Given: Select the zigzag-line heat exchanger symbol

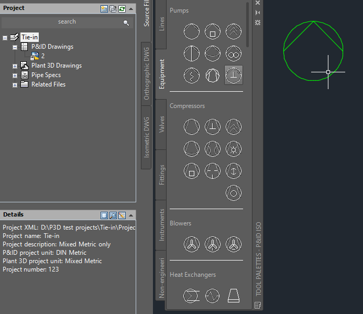Looking at the screenshot, I should coord(213,296).
